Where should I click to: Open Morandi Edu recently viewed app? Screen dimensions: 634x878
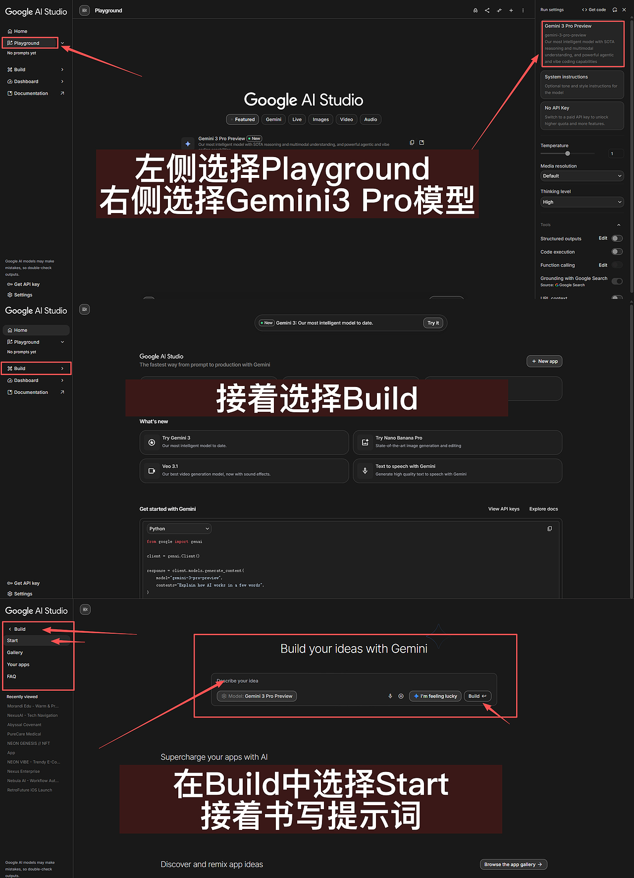33,706
